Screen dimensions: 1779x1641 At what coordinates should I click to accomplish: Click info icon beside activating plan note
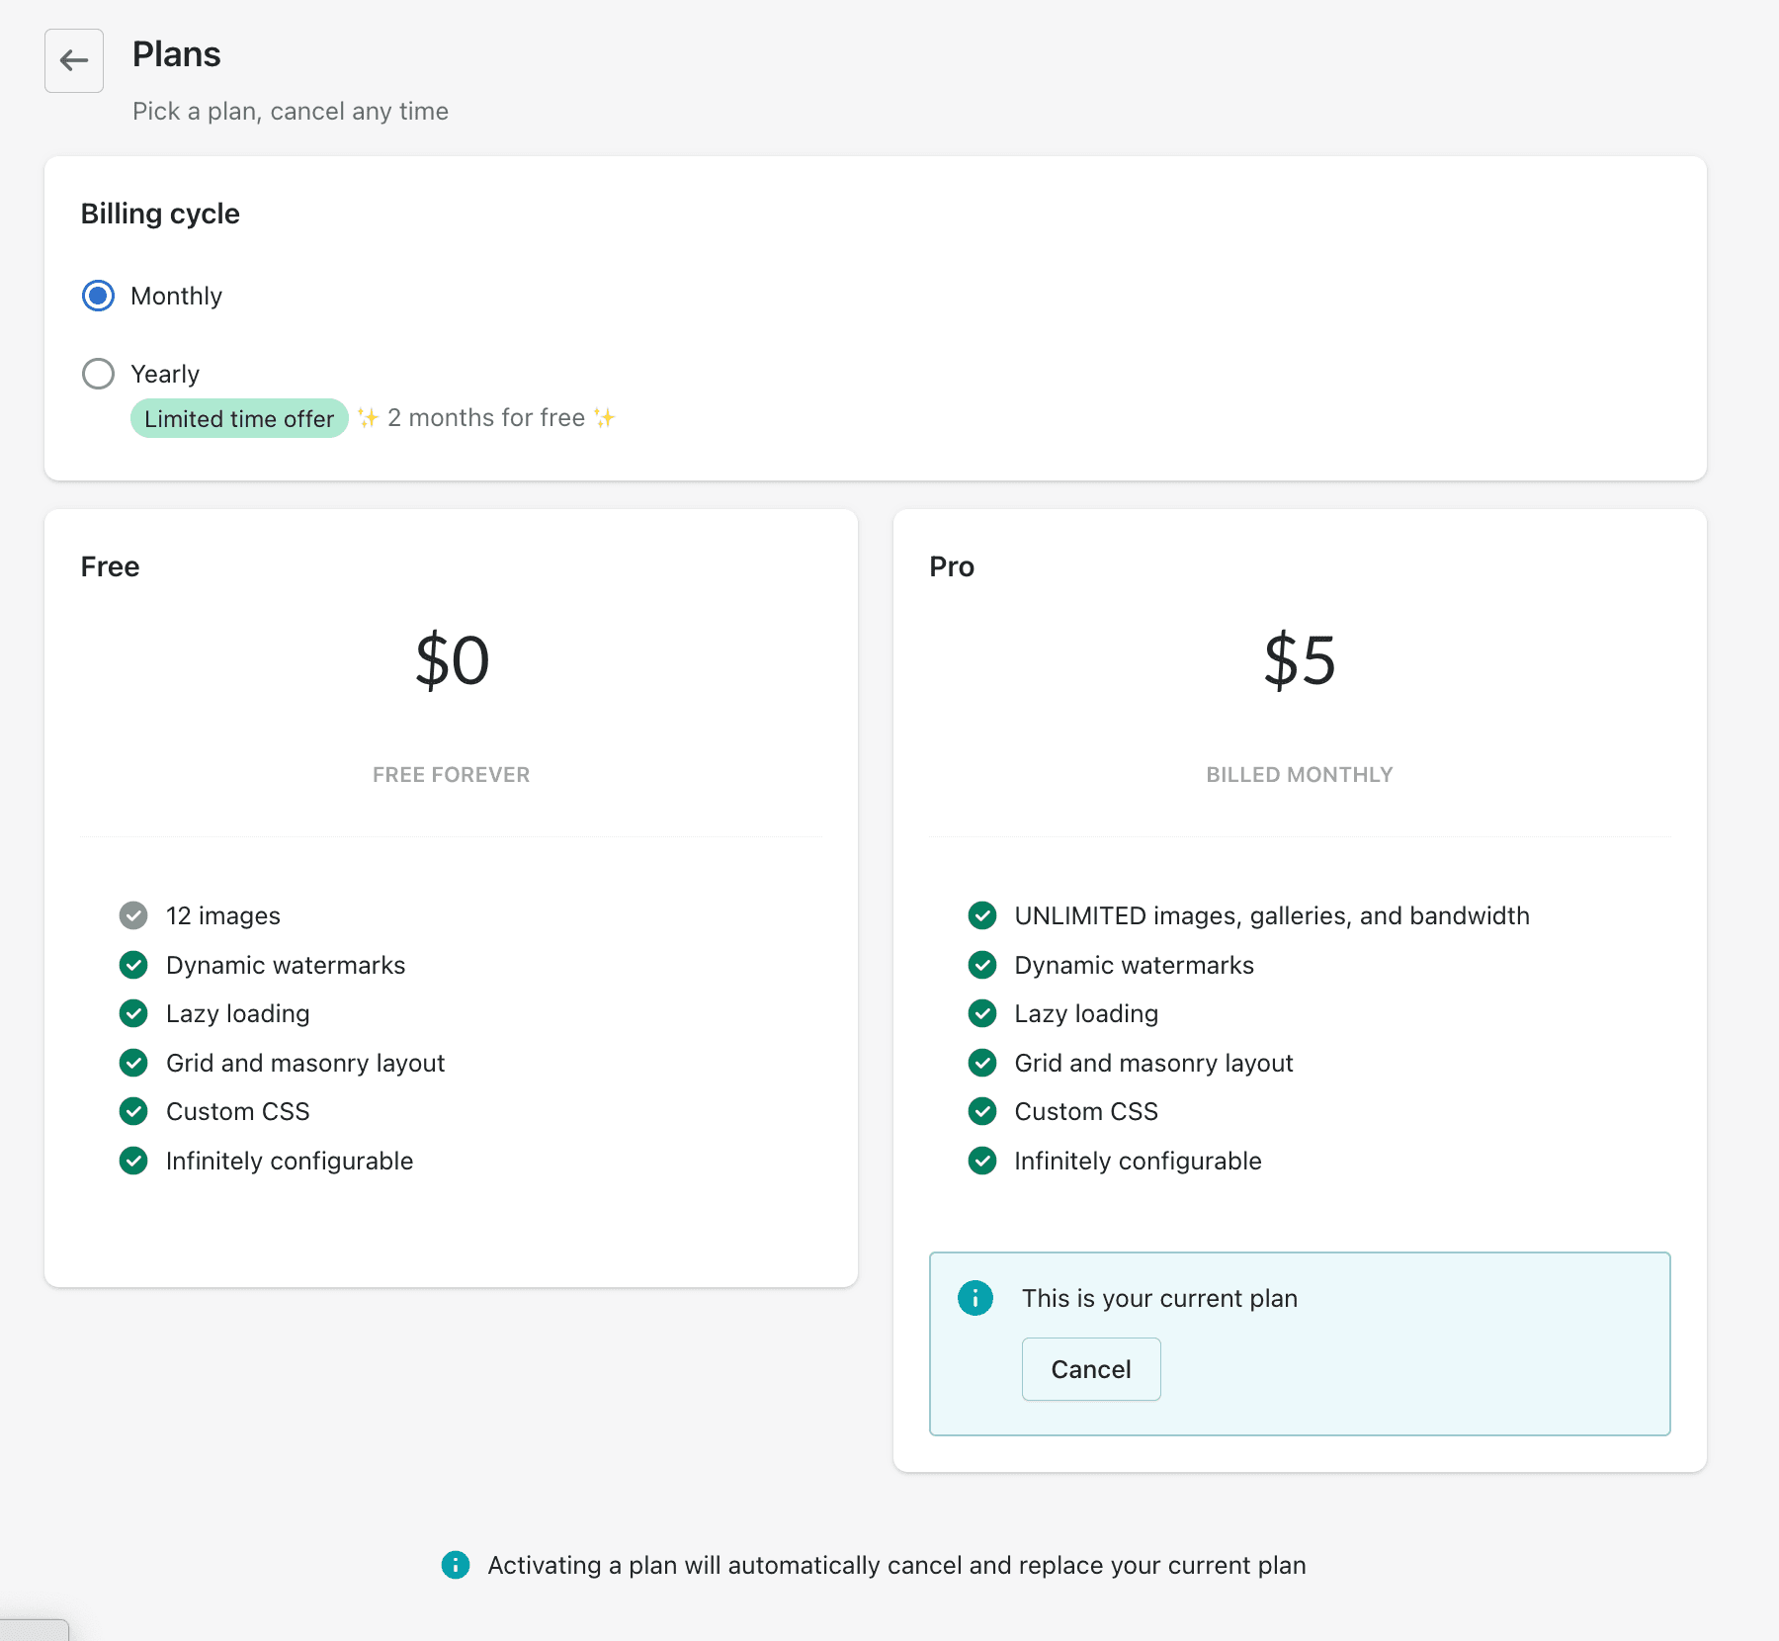point(456,1565)
